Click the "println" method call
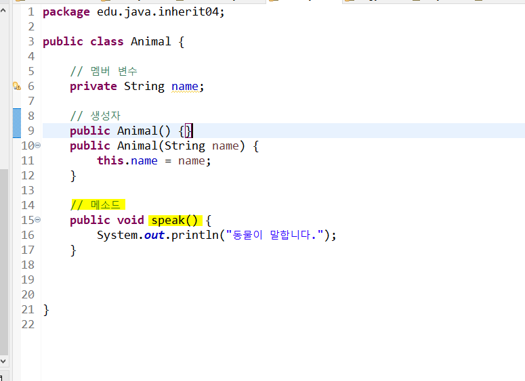The image size is (525, 381). [195, 235]
